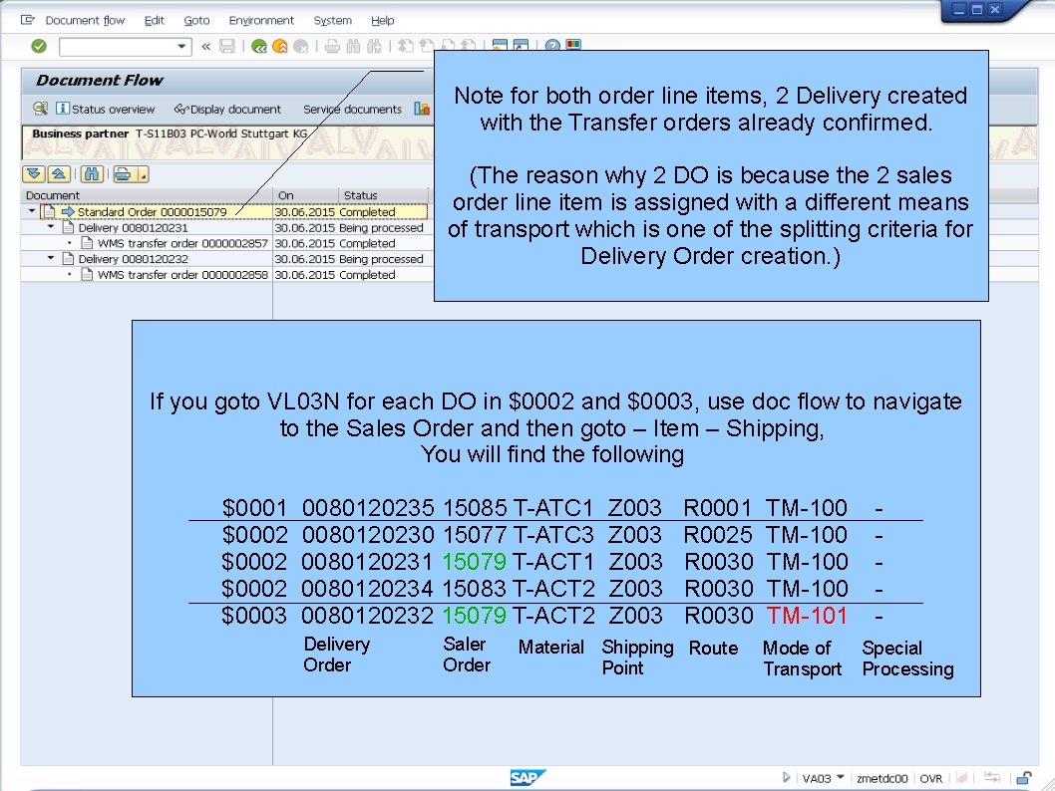The image size is (1055, 791).
Task: Open the Goto menu
Action: [x=195, y=20]
